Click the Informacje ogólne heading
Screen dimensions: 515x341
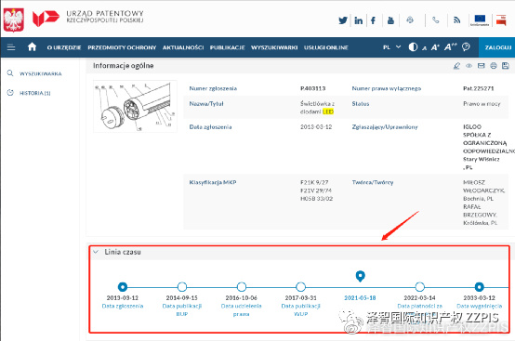click(123, 66)
